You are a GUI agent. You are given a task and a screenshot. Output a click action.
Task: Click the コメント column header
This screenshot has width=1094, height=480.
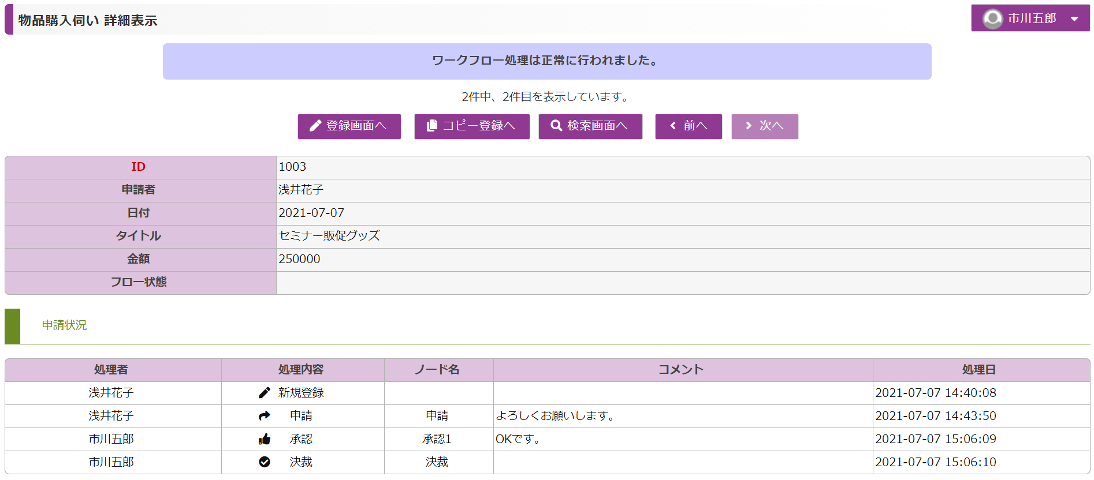(x=682, y=370)
